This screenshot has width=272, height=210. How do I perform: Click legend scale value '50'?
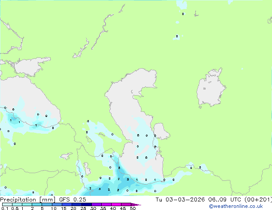point(133,208)
